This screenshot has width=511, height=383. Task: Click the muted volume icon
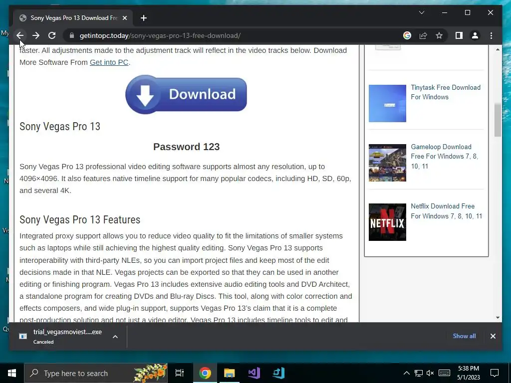click(x=430, y=373)
